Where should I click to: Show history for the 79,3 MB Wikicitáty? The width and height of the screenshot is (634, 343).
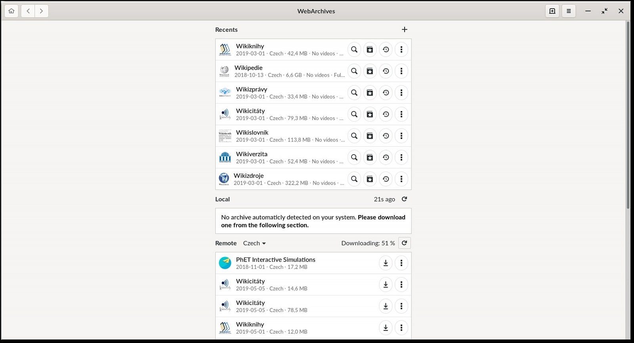click(x=386, y=114)
